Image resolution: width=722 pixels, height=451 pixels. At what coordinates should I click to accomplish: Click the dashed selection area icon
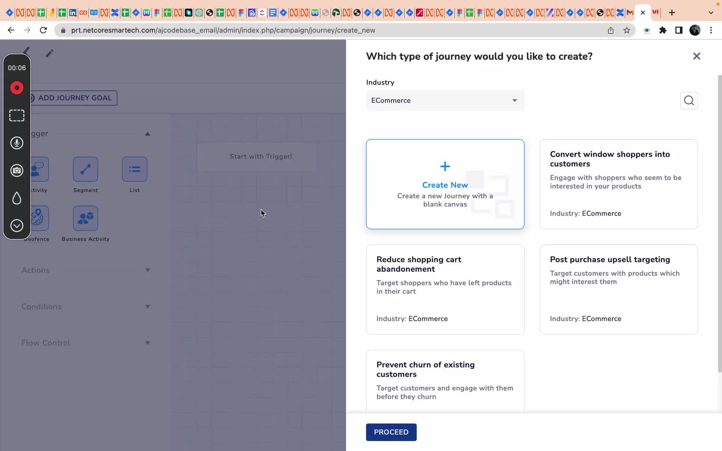17,115
